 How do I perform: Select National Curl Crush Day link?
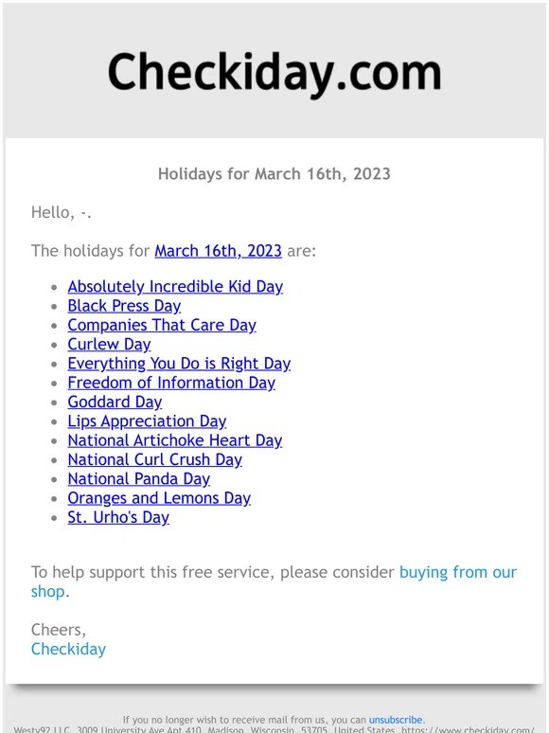coord(155,459)
